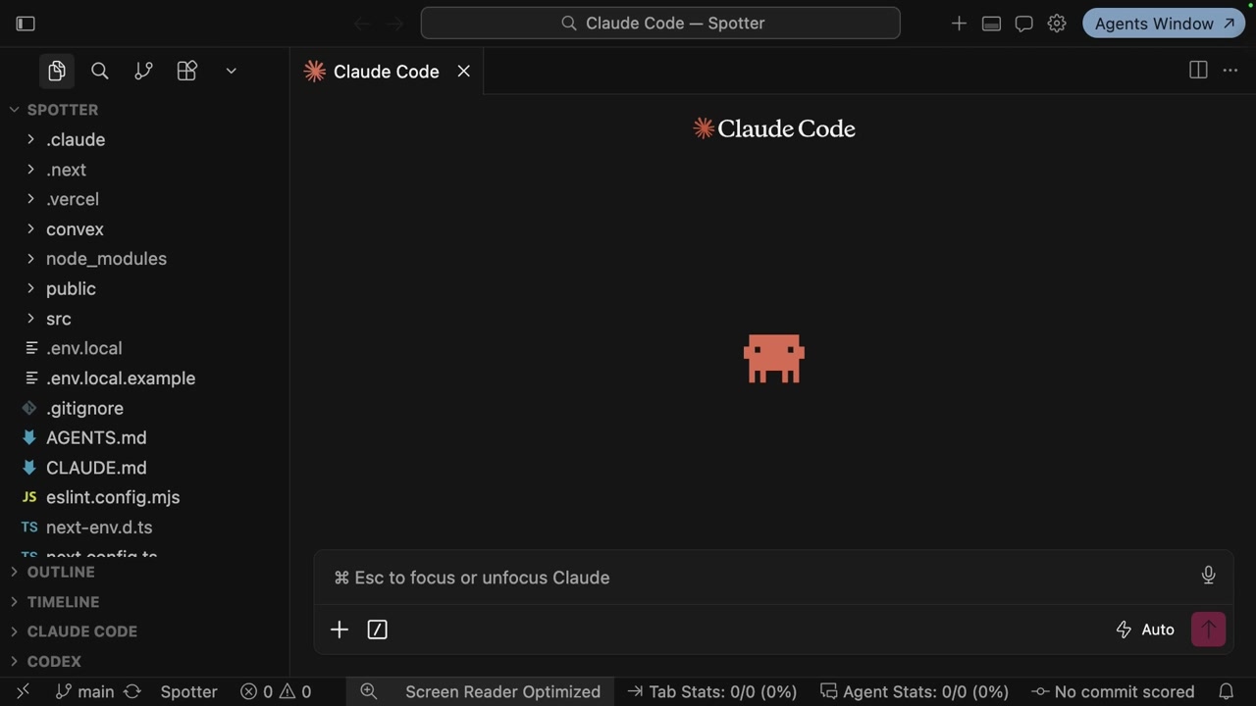Click the send arrow button

coord(1208,630)
